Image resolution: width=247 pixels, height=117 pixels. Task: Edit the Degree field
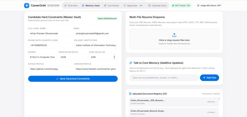42,57
